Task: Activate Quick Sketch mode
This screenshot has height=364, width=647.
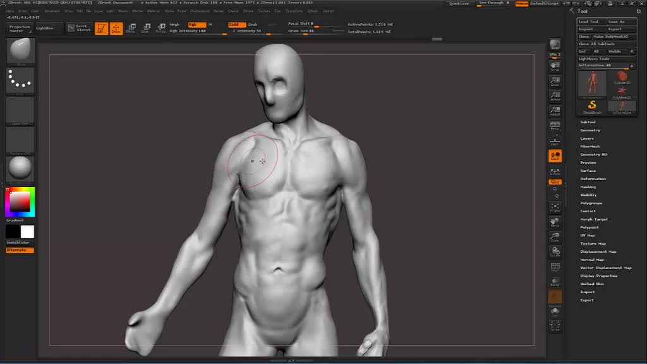Action: pos(80,28)
